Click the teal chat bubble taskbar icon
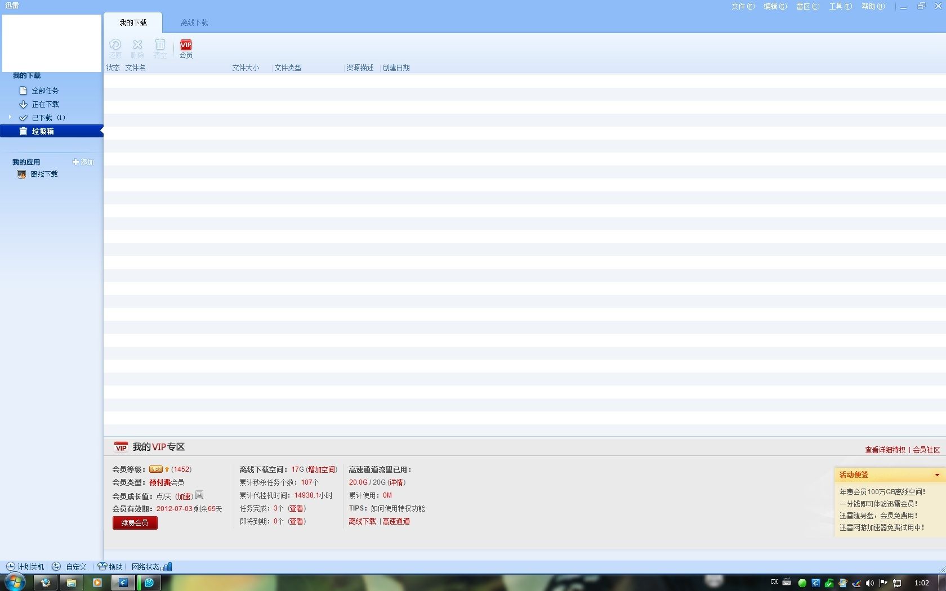Image resolution: width=946 pixels, height=591 pixels. (x=149, y=583)
